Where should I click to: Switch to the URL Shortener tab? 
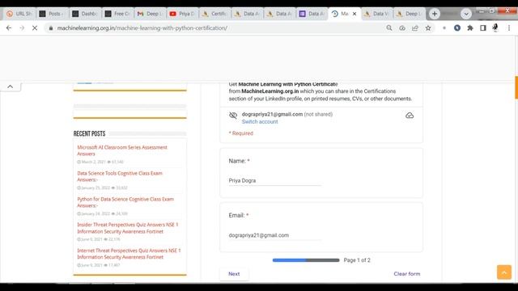pyautogui.click(x=19, y=14)
